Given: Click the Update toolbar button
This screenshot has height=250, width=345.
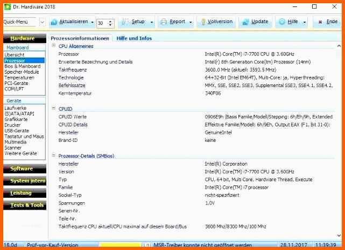Looking at the screenshot, I should click(255, 22).
